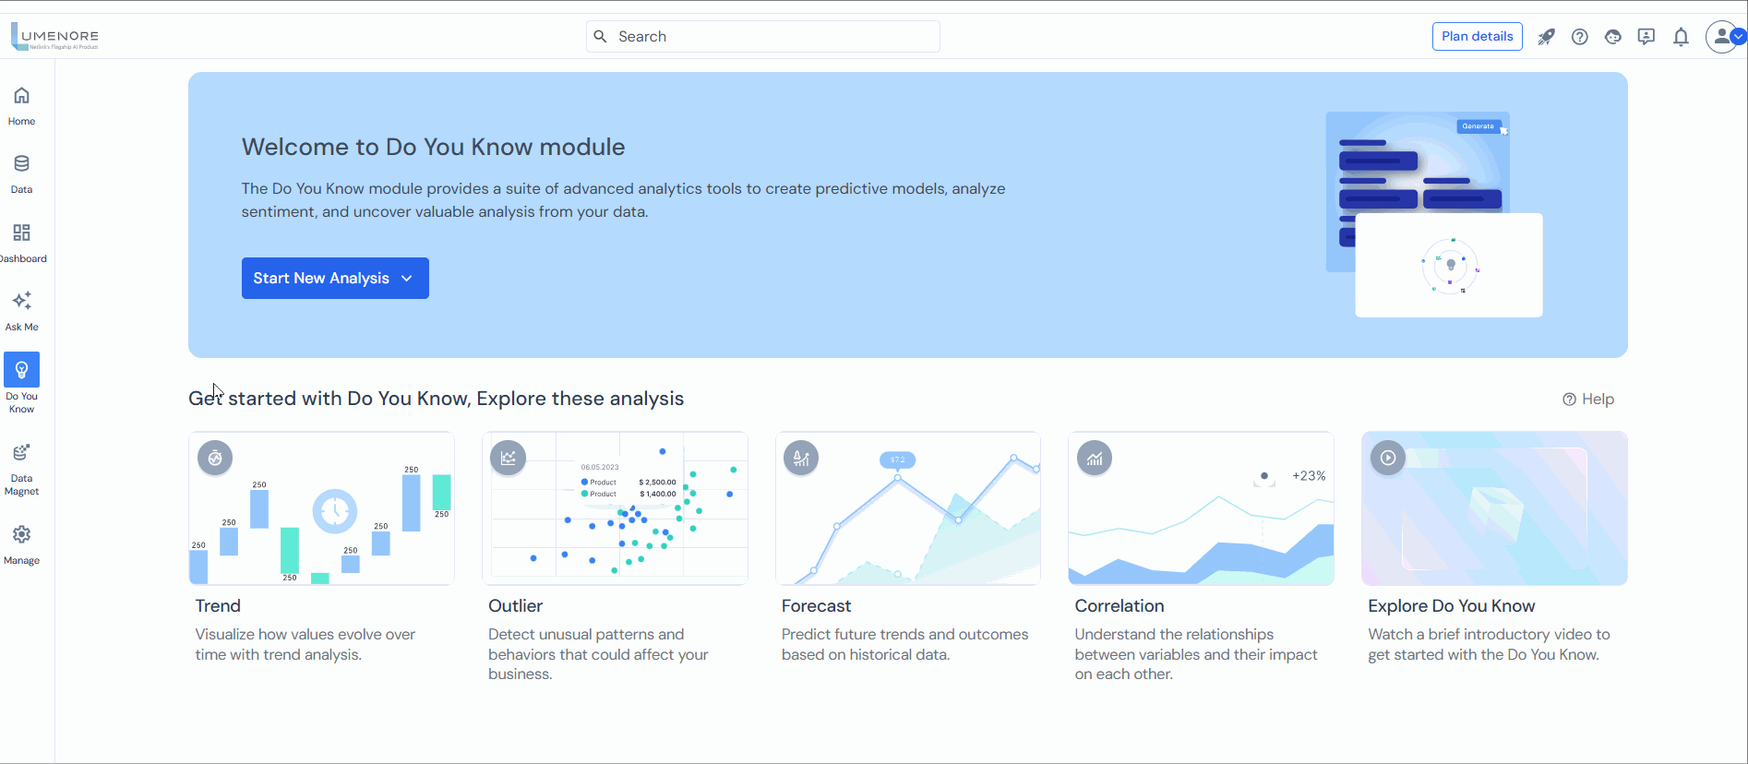Open the help question-mark icon

point(1580,36)
